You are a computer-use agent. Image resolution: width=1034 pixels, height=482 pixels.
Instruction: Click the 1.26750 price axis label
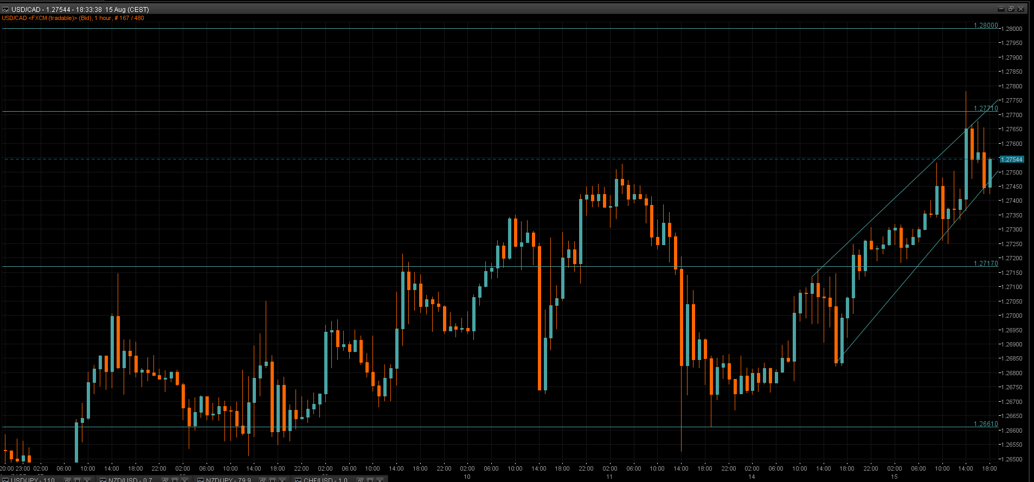coord(1012,387)
